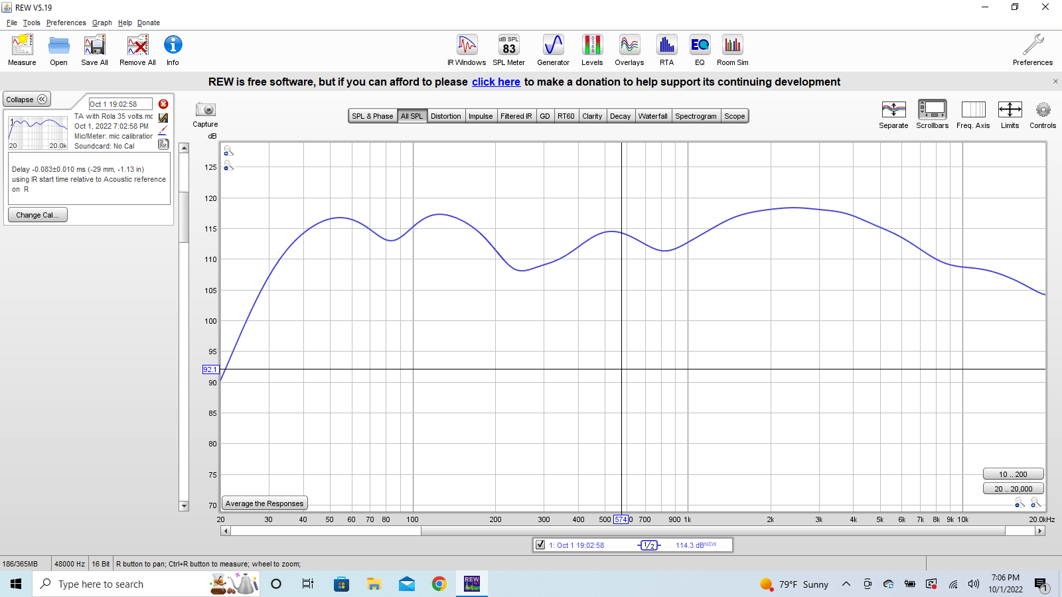The height and width of the screenshot is (597, 1062).
Task: Click Average the Responses button
Action: 264,503
